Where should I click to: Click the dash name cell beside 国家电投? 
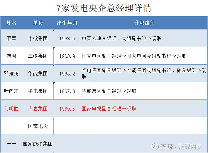[11, 126]
